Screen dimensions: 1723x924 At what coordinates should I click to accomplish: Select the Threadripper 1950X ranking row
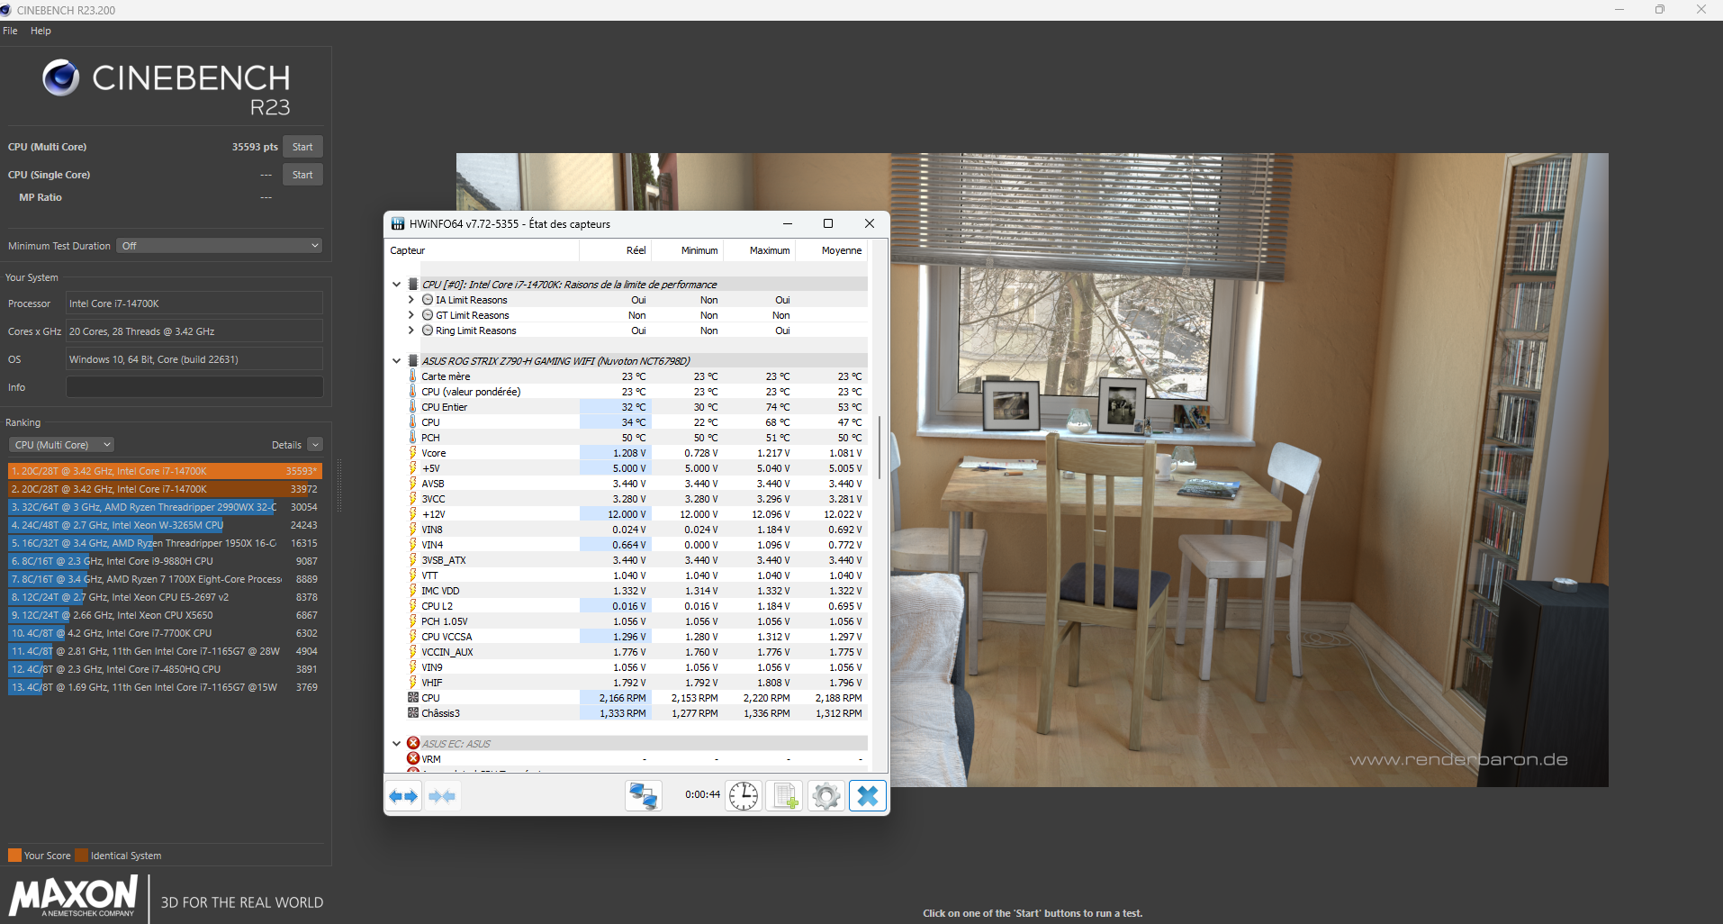[x=165, y=543]
